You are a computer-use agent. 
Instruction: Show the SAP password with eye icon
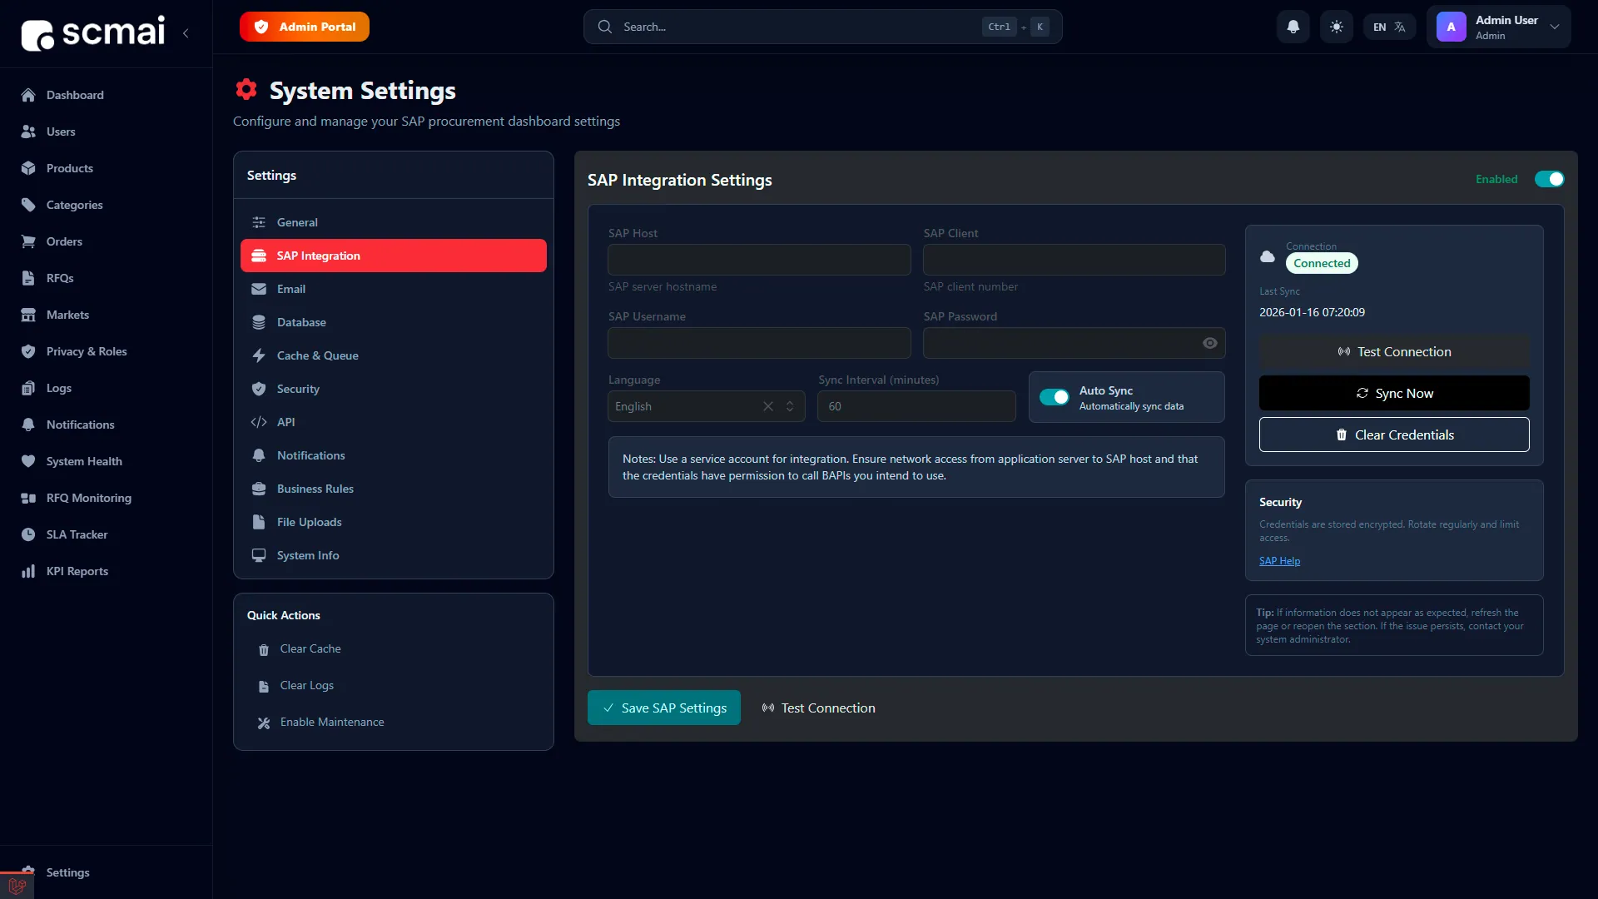[x=1209, y=343]
